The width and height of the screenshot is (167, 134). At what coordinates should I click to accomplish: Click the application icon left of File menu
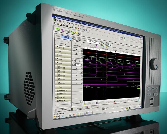[55, 20]
